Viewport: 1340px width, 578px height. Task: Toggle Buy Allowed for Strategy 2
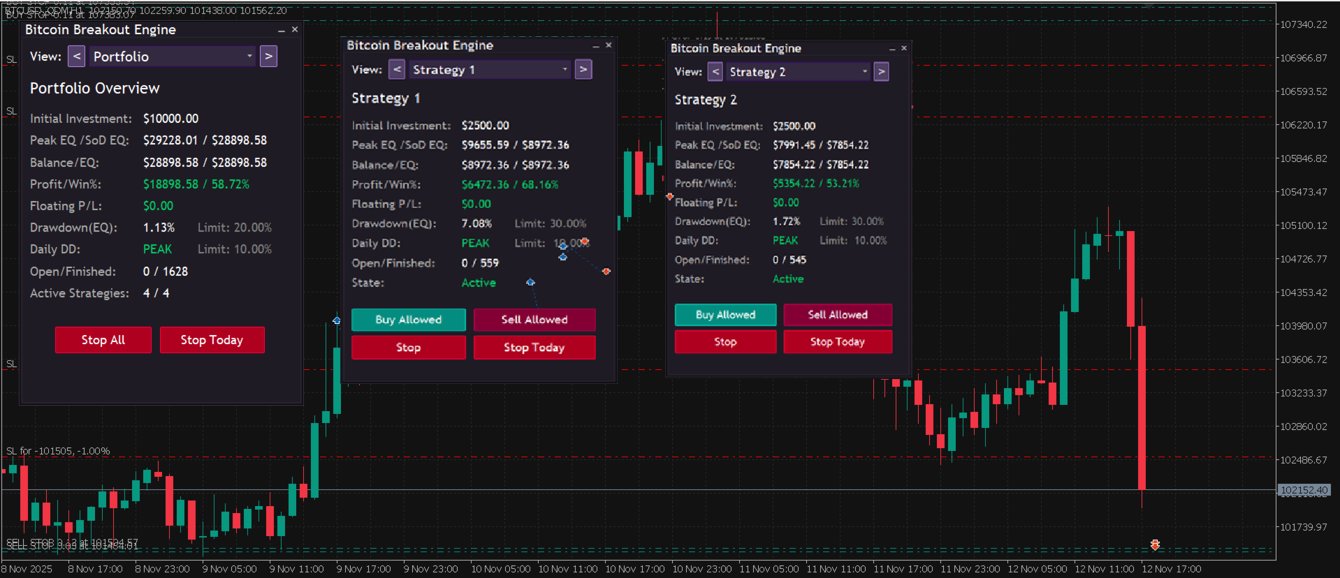725,315
